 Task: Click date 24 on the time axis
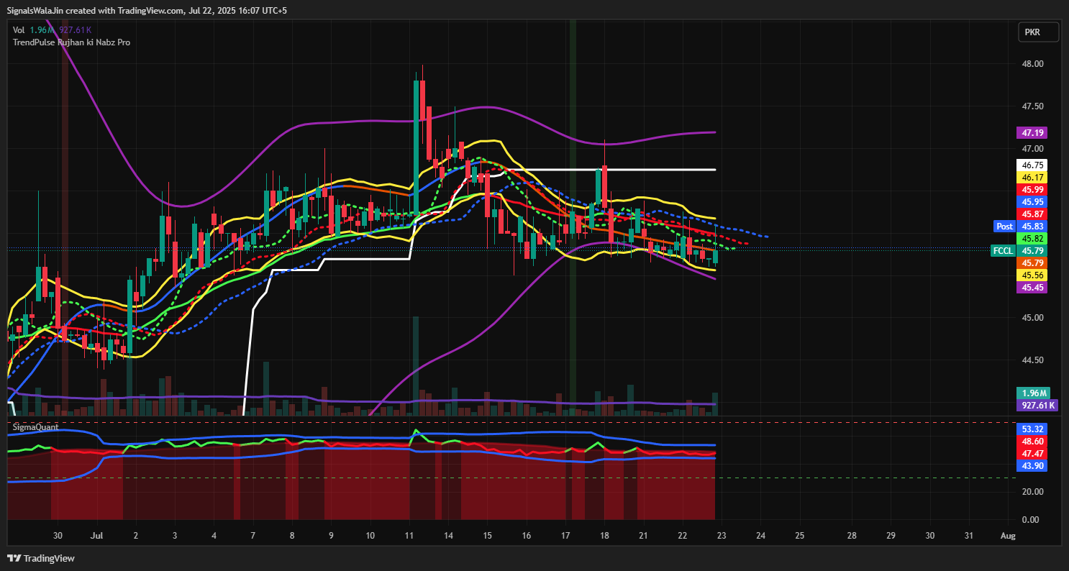760,536
